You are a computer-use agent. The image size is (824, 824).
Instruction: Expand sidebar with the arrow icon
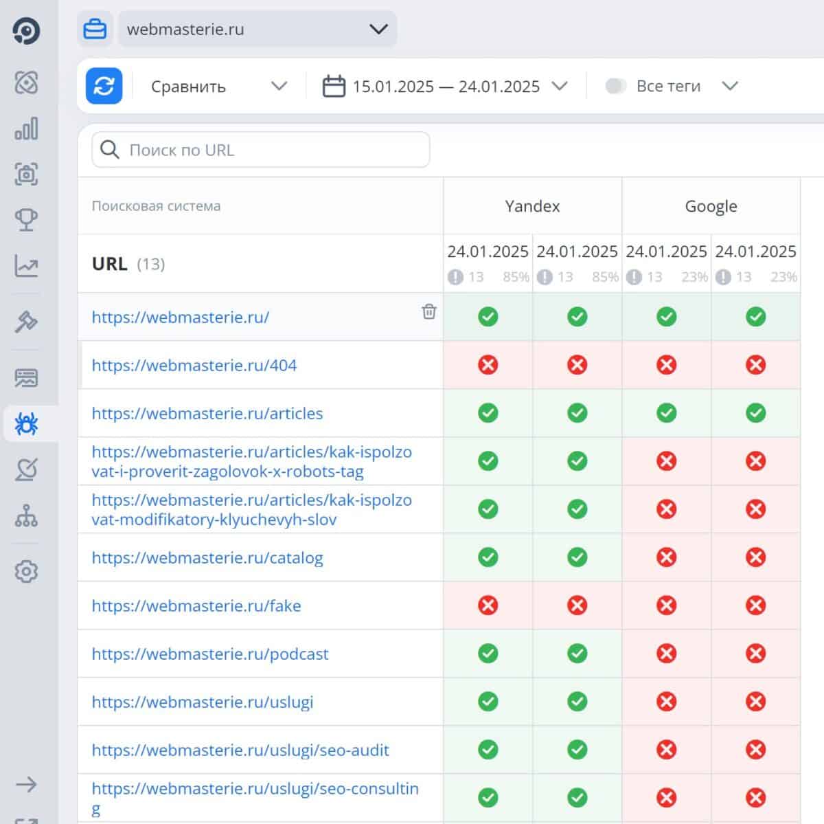(26, 784)
